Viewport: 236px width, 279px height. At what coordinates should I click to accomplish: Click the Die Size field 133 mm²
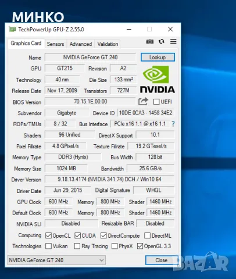click(123, 80)
